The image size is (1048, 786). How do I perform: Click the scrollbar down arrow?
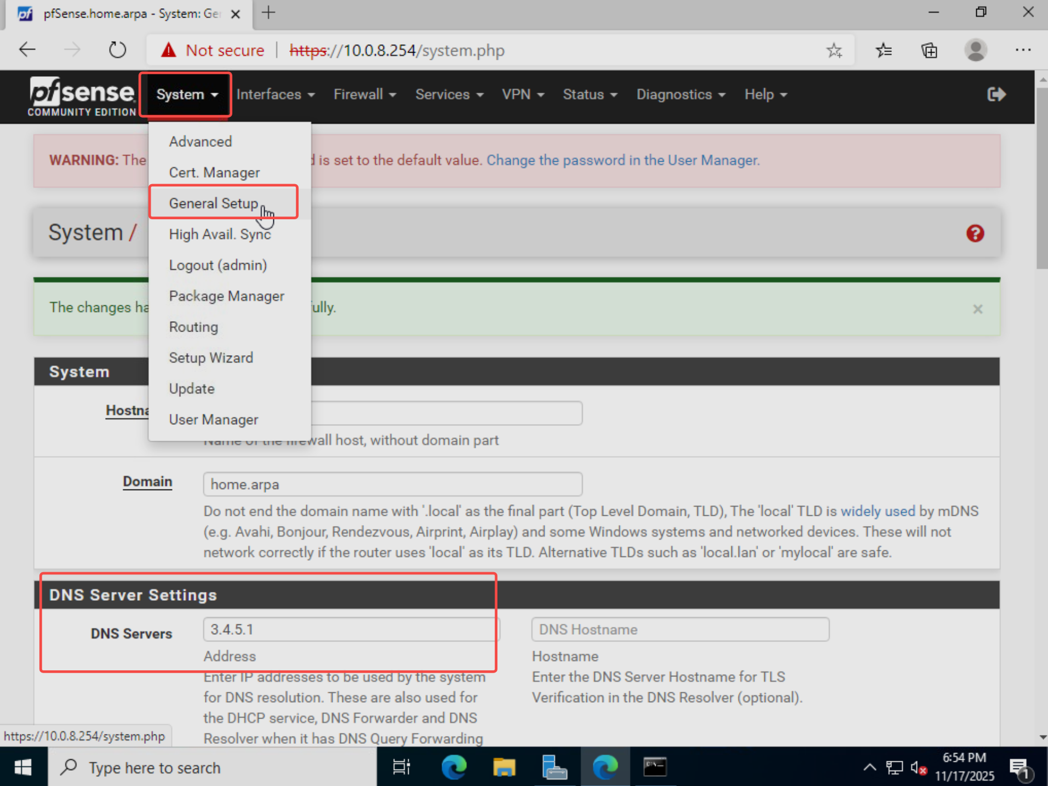[1042, 737]
